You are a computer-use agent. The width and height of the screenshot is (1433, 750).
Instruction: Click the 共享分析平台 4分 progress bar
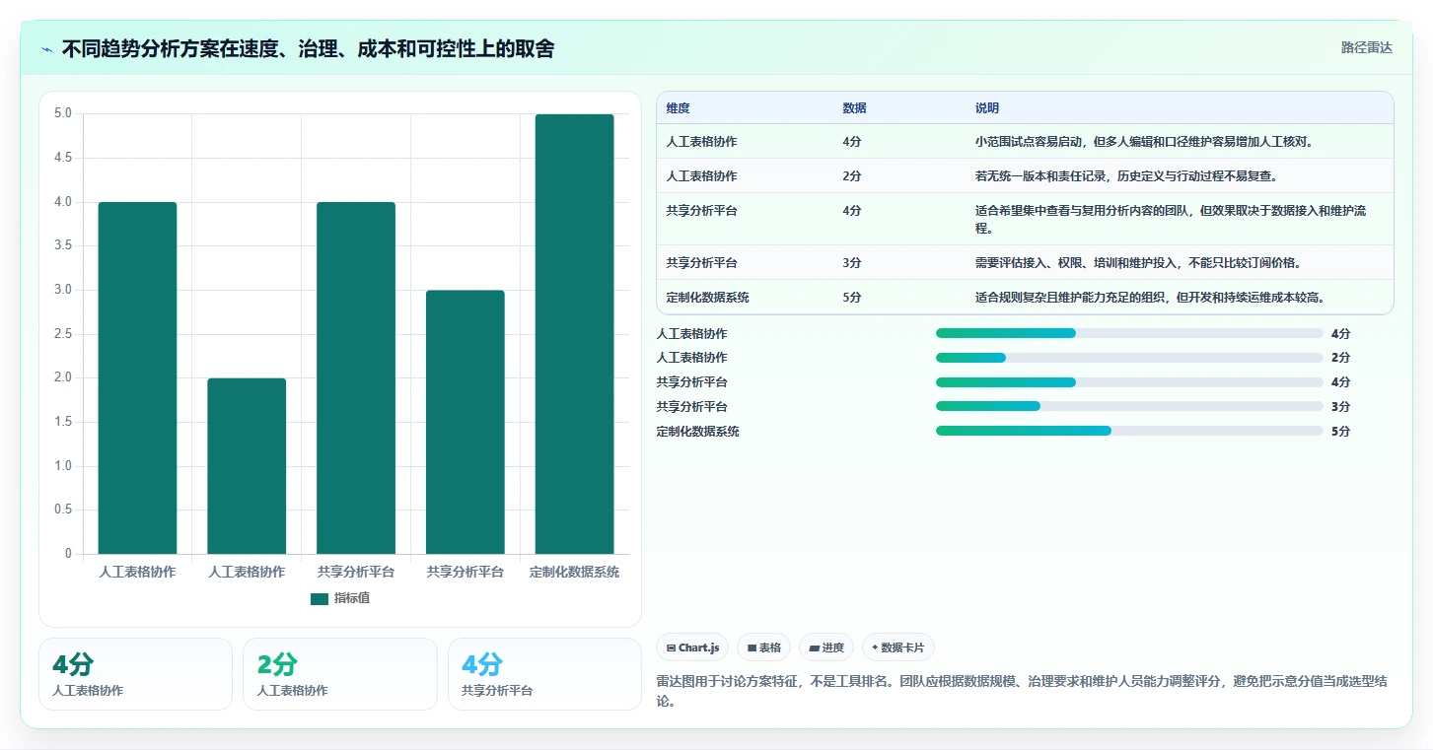pyautogui.click(x=1129, y=381)
